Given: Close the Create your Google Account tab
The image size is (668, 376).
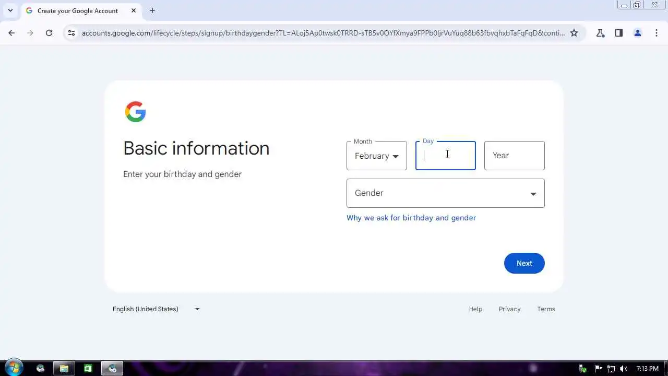Looking at the screenshot, I should pyautogui.click(x=134, y=10).
